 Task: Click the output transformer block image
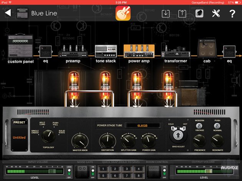coord(191,94)
